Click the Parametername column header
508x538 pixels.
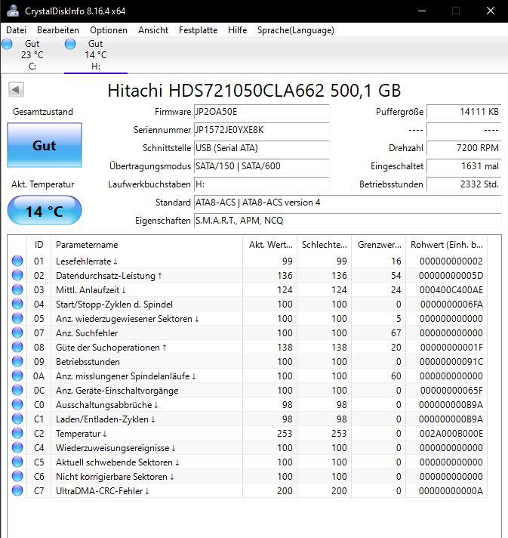[x=146, y=245]
